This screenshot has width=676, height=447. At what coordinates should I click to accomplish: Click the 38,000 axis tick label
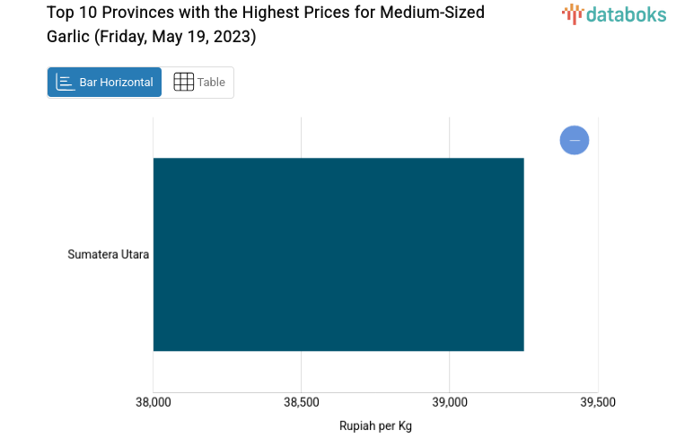pos(154,403)
